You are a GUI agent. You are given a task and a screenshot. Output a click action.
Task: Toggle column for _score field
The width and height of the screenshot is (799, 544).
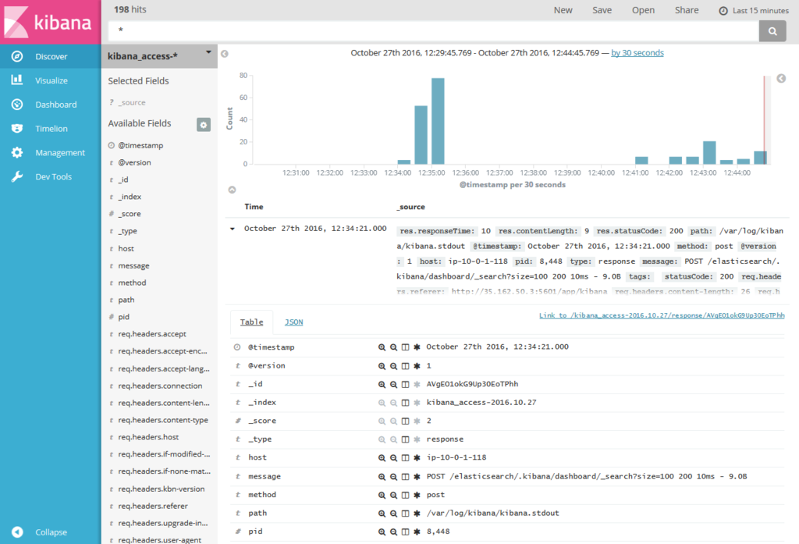point(405,421)
